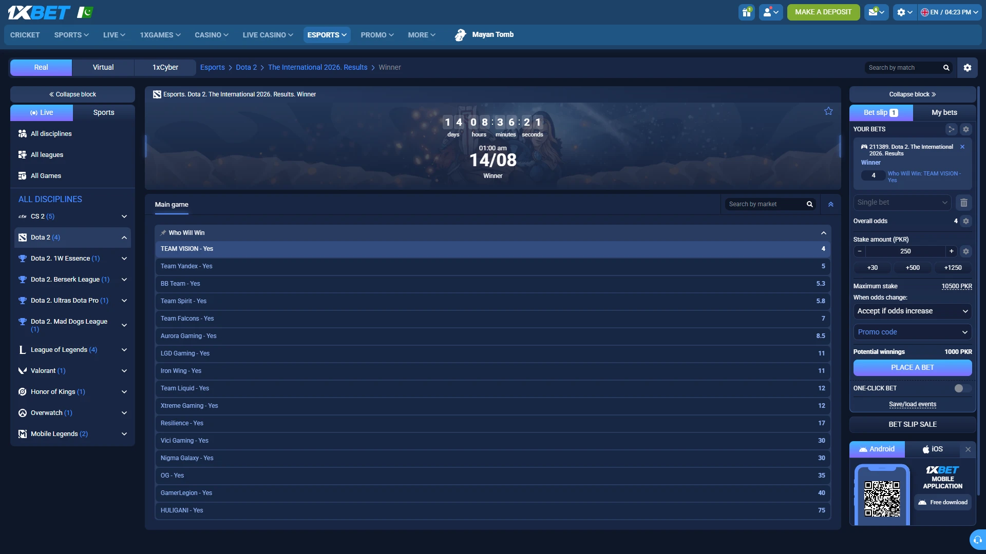Viewport: 986px width, 554px height.
Task: Switch to the My bets tab
Action: [x=944, y=113]
